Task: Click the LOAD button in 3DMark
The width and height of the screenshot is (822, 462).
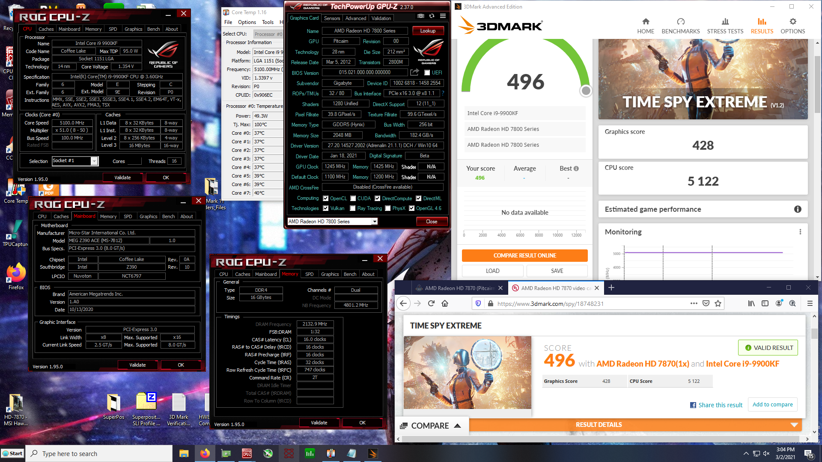Action: pos(492,271)
